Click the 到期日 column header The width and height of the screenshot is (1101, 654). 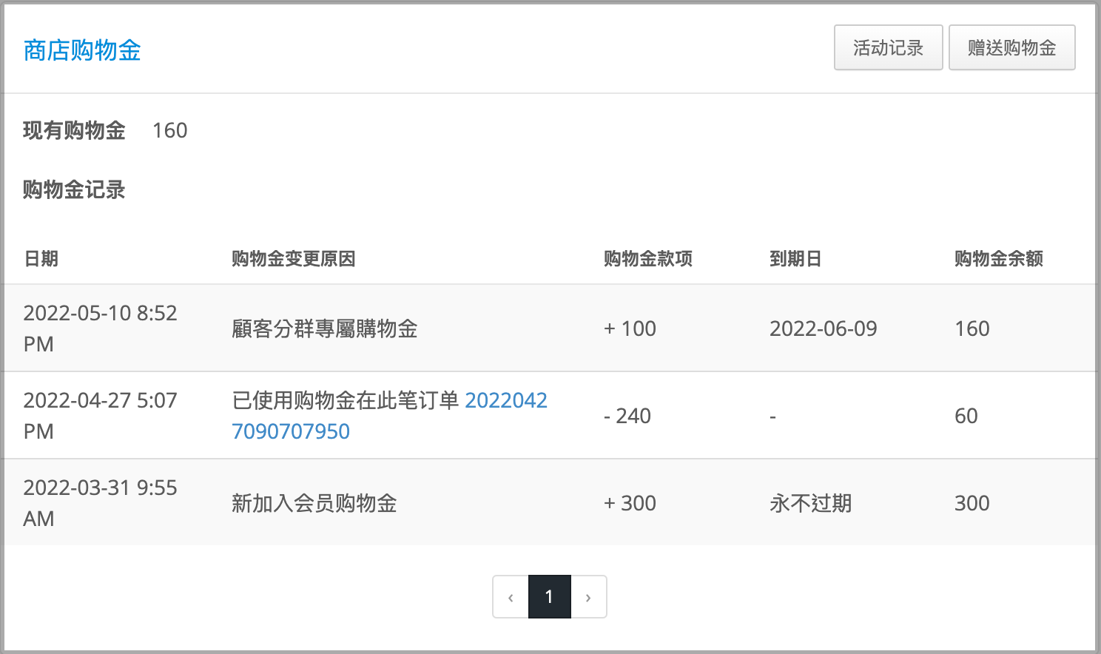(795, 258)
